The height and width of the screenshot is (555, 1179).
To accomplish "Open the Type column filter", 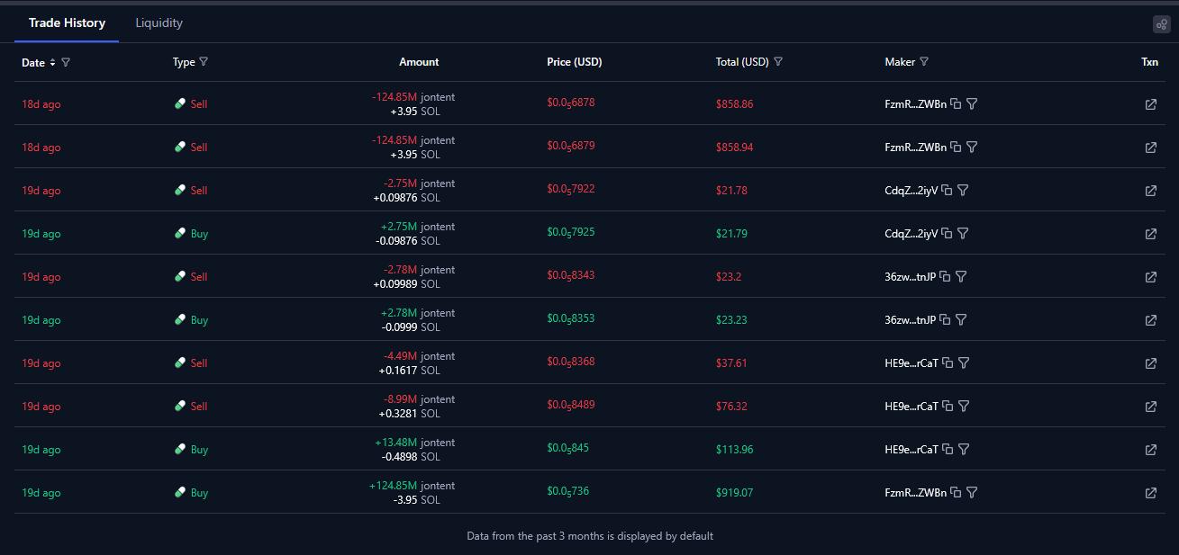I will click(x=204, y=62).
